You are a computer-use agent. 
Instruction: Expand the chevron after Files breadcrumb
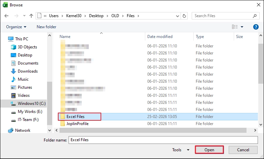[139, 16]
